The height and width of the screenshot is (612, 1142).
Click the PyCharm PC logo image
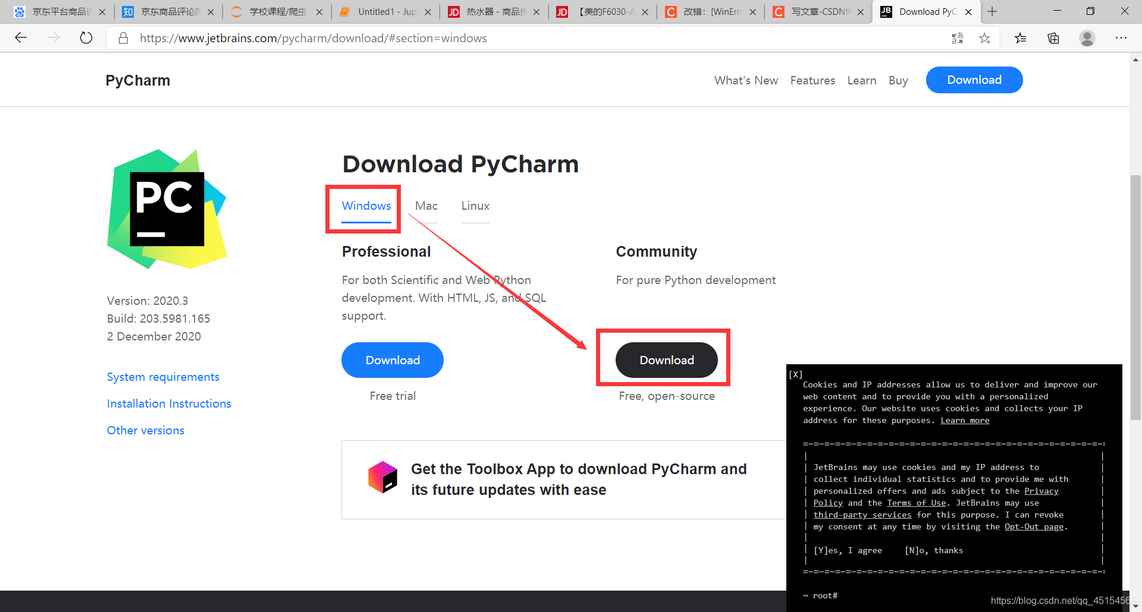(167, 209)
